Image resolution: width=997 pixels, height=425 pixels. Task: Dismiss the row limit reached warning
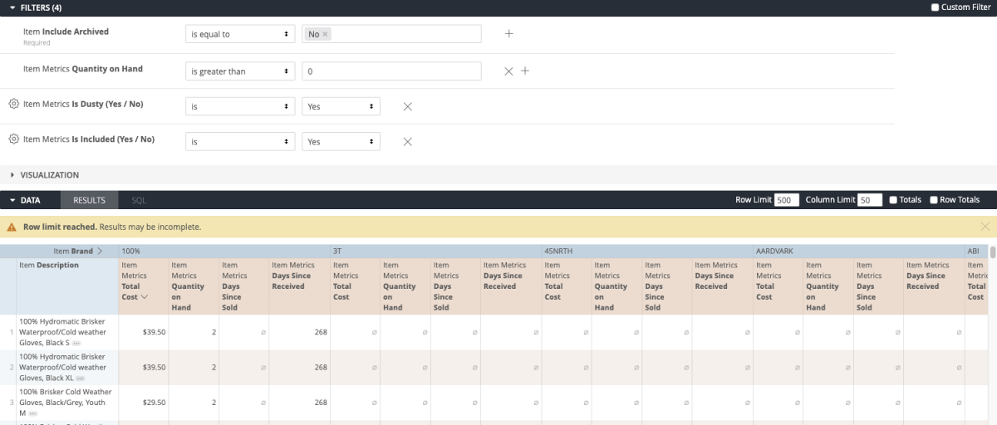(985, 226)
